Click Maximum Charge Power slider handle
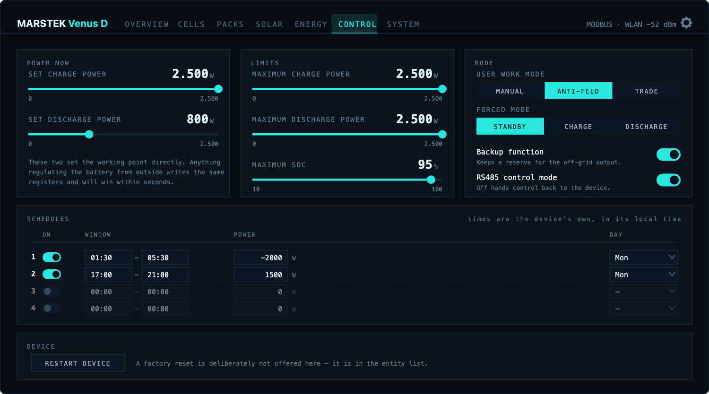Screen dimensions: 709x394 tap(442, 89)
